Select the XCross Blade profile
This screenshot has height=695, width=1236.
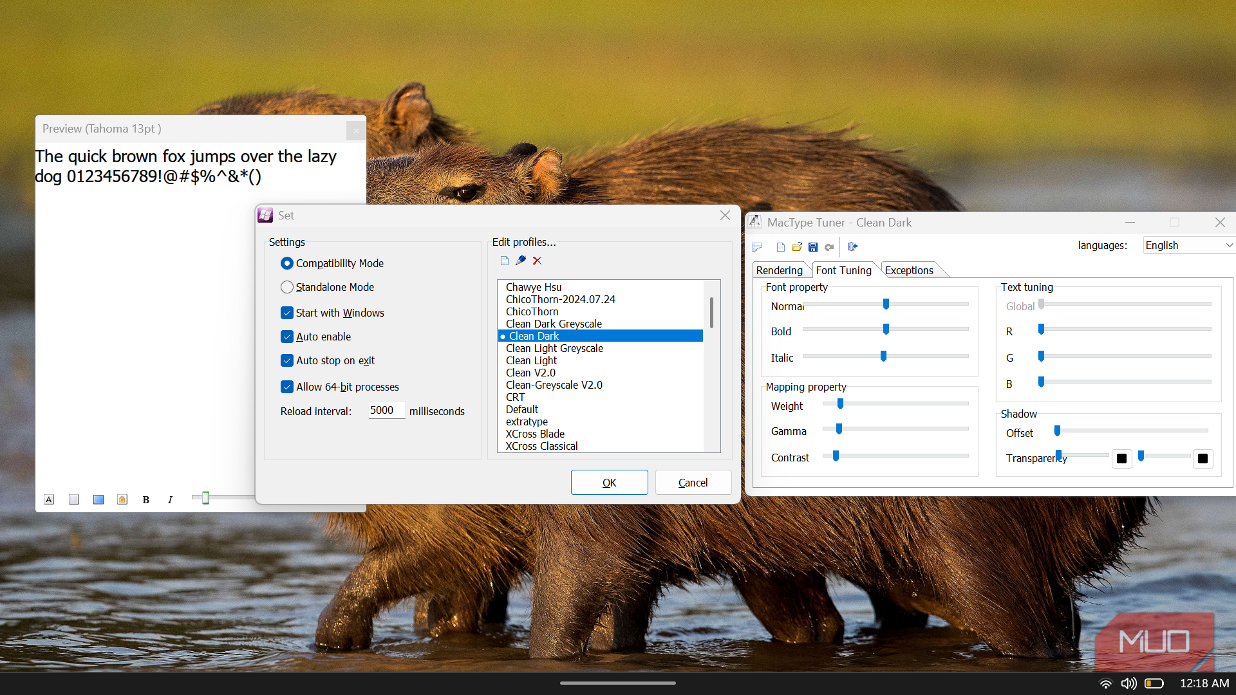pyautogui.click(x=535, y=434)
